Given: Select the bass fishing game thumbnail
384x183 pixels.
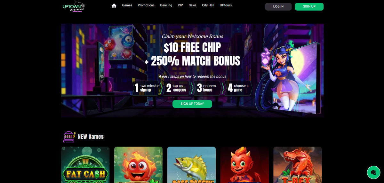Looking at the screenshot, I should 191,165.
